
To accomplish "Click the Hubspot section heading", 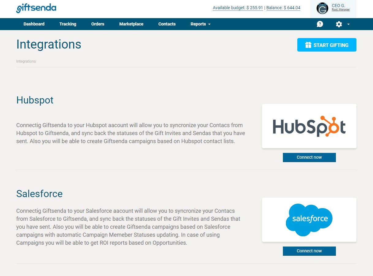I will point(35,100).
